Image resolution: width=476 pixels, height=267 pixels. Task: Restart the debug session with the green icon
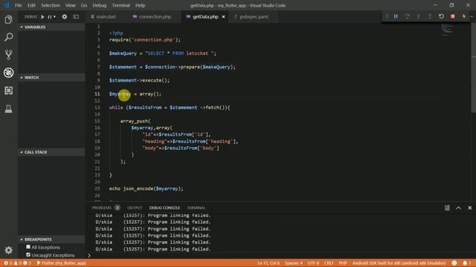[441, 16]
